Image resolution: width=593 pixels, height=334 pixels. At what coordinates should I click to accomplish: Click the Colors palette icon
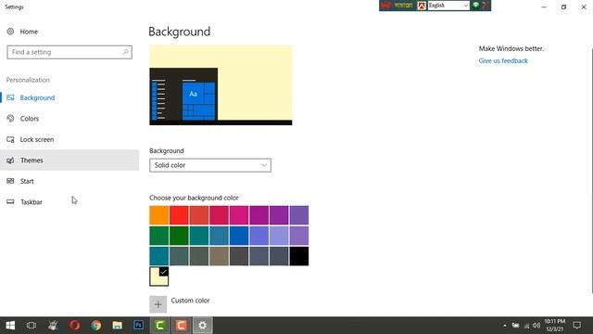(x=10, y=119)
